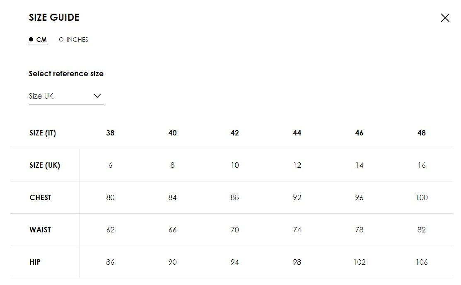Select Italian size 42 column header
This screenshot has width=461, height=285.
(235, 133)
